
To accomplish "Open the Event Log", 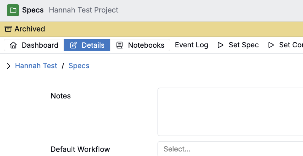I will click(191, 45).
